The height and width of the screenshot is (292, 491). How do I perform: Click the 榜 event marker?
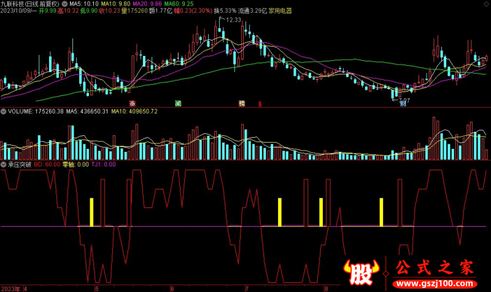click(242, 103)
